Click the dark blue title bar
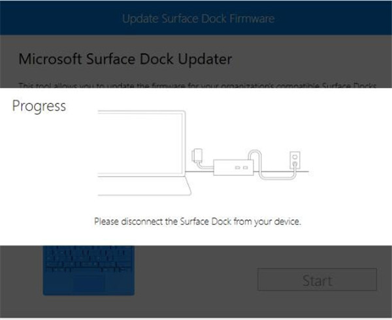 click(x=196, y=18)
